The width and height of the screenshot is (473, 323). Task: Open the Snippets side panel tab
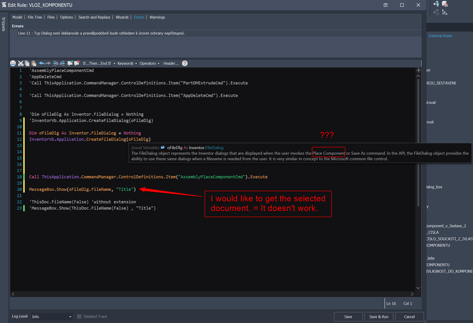[x=4, y=24]
